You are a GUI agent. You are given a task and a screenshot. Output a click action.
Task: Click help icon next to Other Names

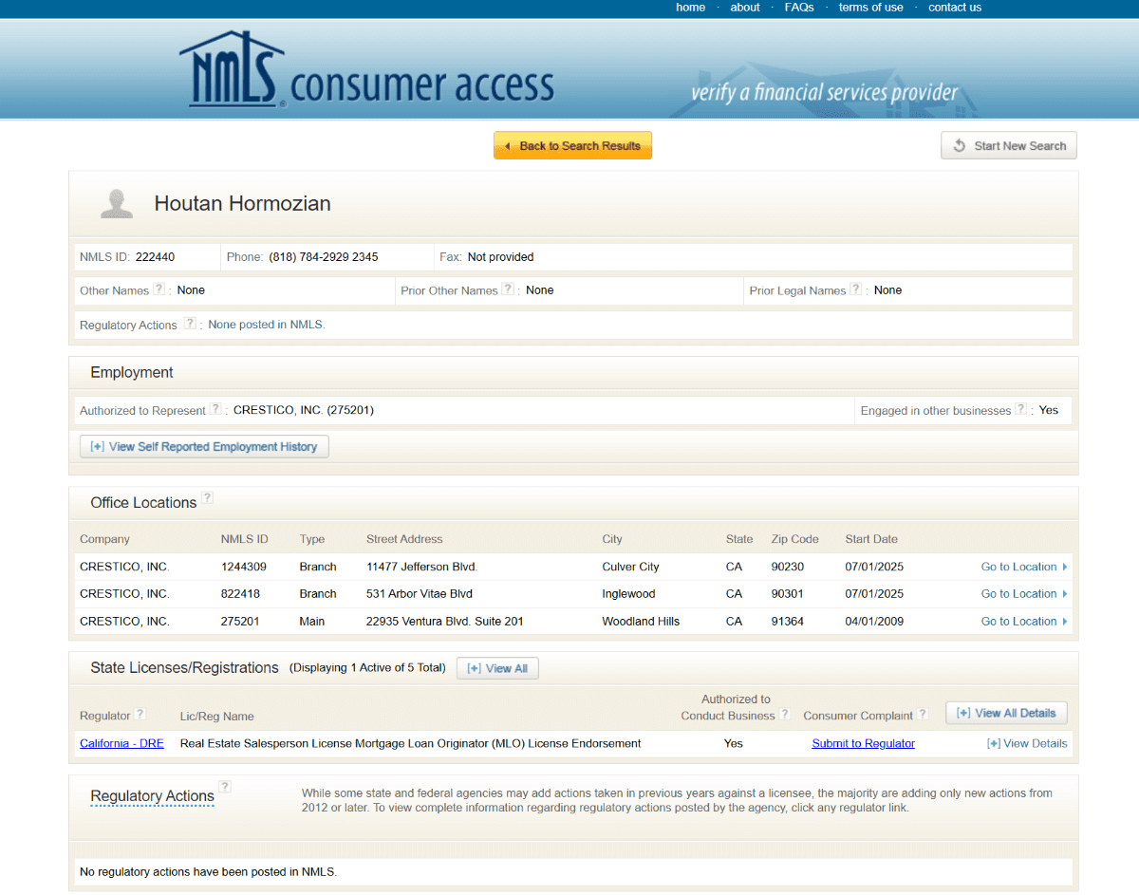coord(159,289)
